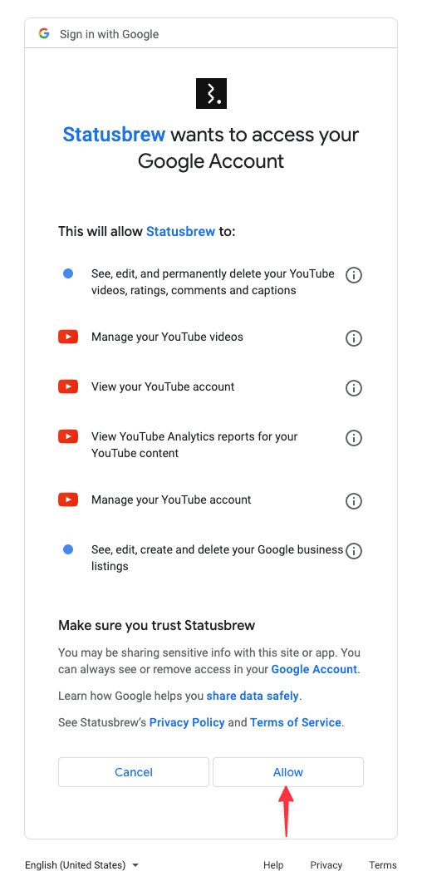Click the Google logo in header
422x891 pixels.
pyautogui.click(x=44, y=33)
